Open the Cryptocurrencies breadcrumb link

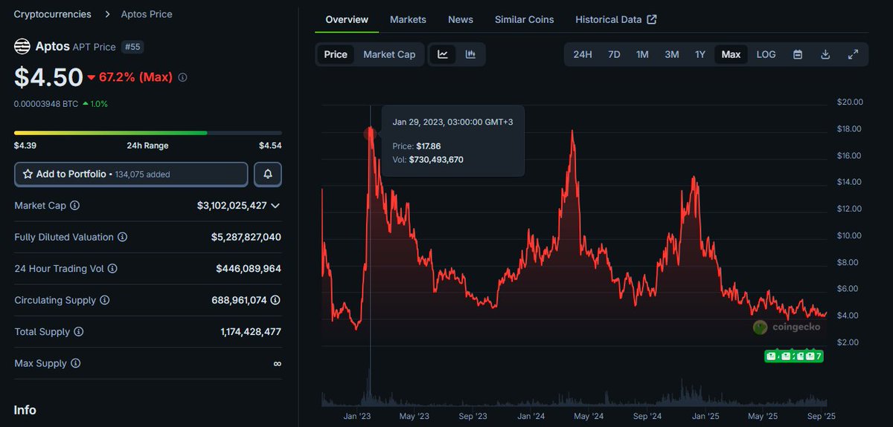(53, 14)
